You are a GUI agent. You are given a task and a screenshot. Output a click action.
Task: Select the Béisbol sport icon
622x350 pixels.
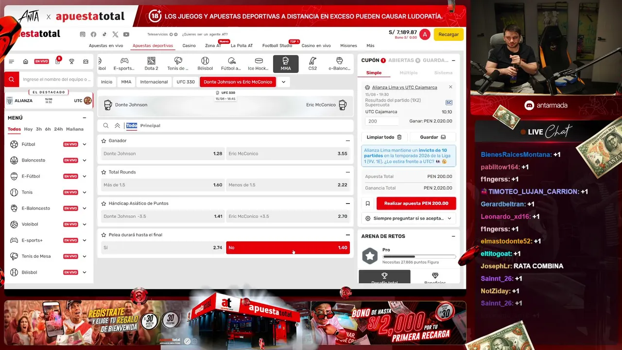[x=205, y=64]
